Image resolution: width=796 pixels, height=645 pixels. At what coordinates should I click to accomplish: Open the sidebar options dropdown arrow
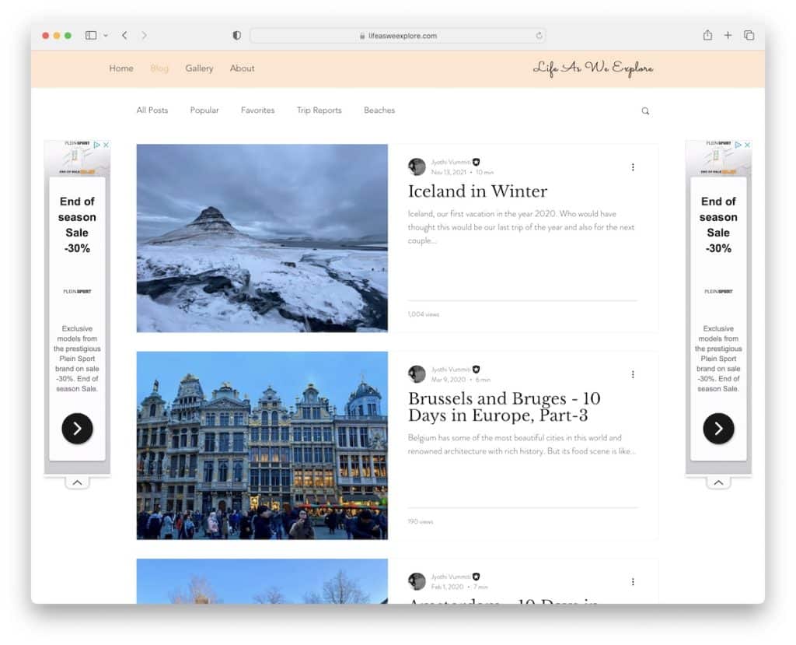[x=106, y=36]
